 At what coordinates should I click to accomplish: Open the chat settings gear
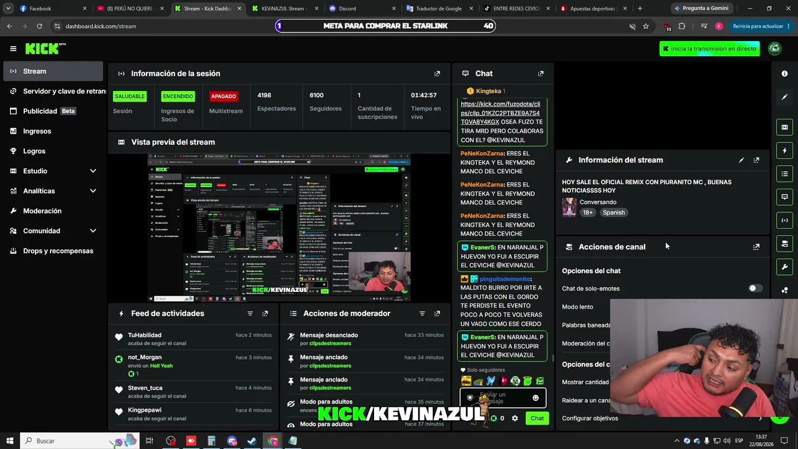(x=515, y=418)
